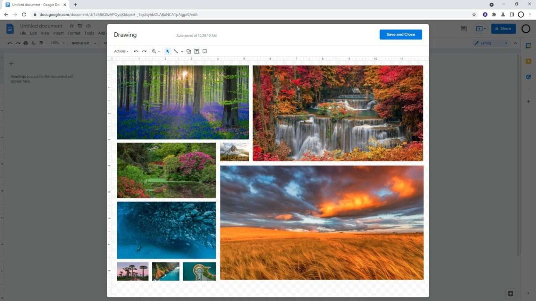Click the undo icon in the drawing toolbar
This screenshot has height=301, width=536.
click(136, 51)
